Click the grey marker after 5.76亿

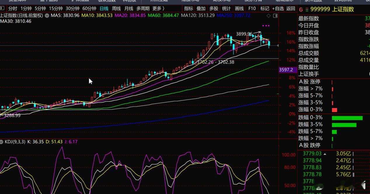pyautogui.click(x=354, y=175)
